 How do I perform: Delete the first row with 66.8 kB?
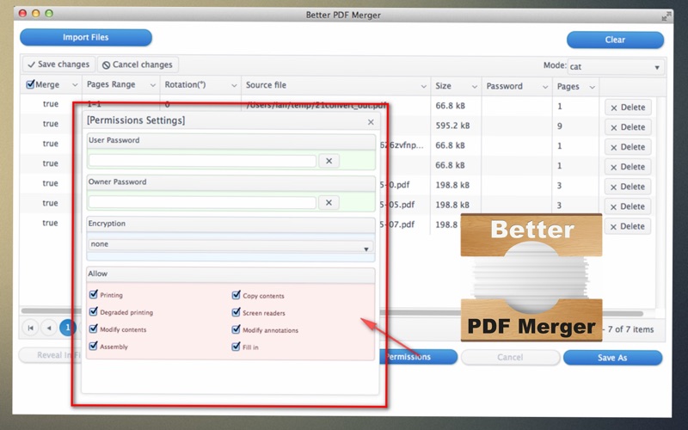(628, 107)
